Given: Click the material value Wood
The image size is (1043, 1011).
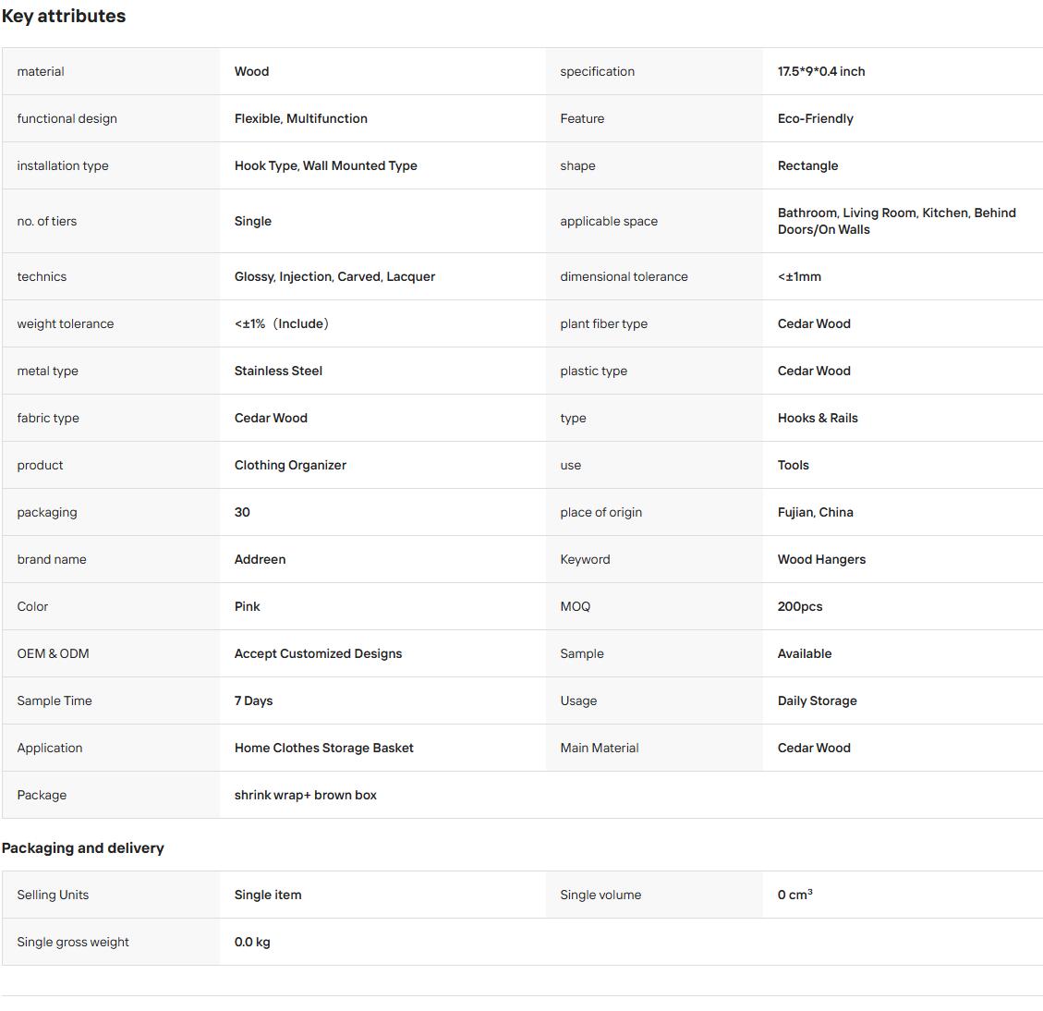Looking at the screenshot, I should (251, 71).
